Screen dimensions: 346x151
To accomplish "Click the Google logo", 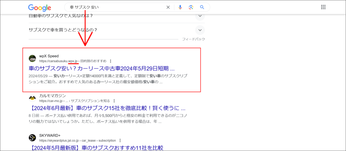I will (x=40, y=8).
